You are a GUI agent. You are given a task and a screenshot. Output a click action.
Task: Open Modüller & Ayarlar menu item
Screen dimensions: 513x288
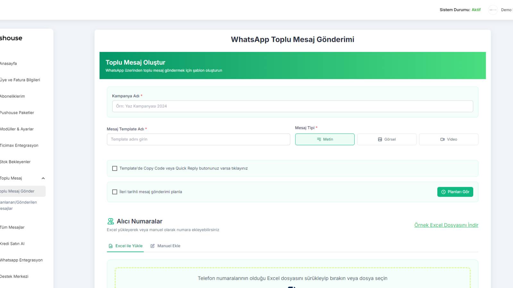17,129
